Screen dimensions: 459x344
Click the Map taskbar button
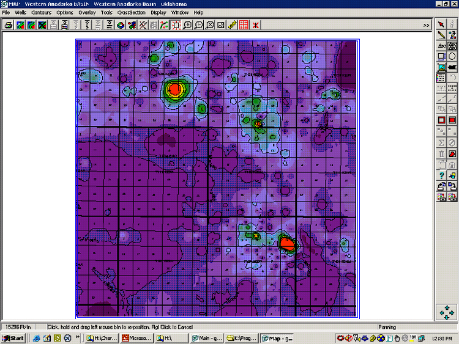[277, 338]
